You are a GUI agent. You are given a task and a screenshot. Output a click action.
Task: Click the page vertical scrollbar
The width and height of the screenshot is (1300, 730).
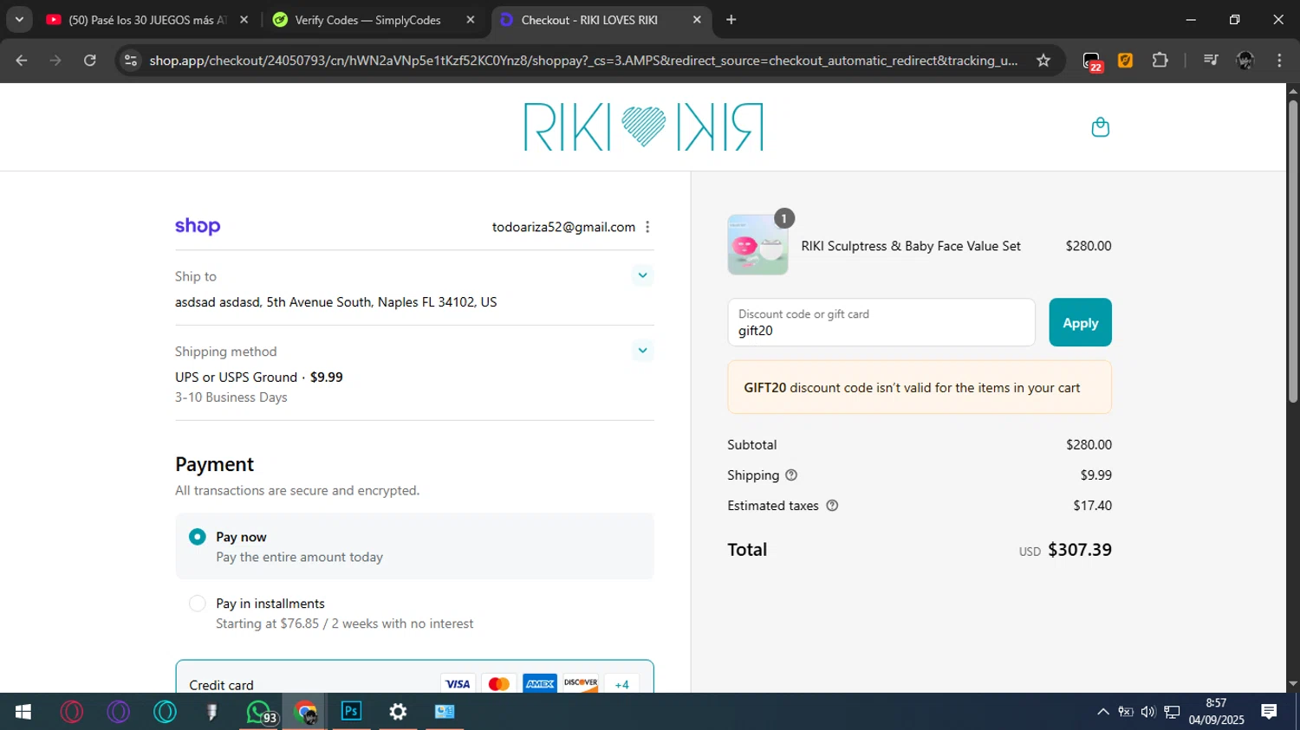click(x=1293, y=251)
